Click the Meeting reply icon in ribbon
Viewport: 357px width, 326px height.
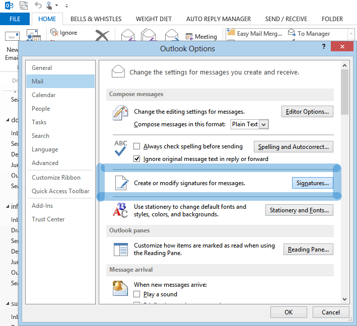tap(189, 36)
